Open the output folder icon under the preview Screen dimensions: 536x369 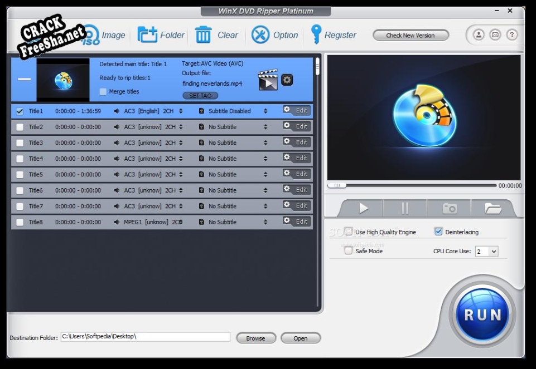click(492, 209)
